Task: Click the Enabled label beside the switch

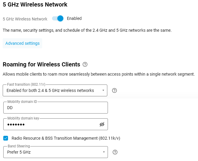Action: point(74,18)
